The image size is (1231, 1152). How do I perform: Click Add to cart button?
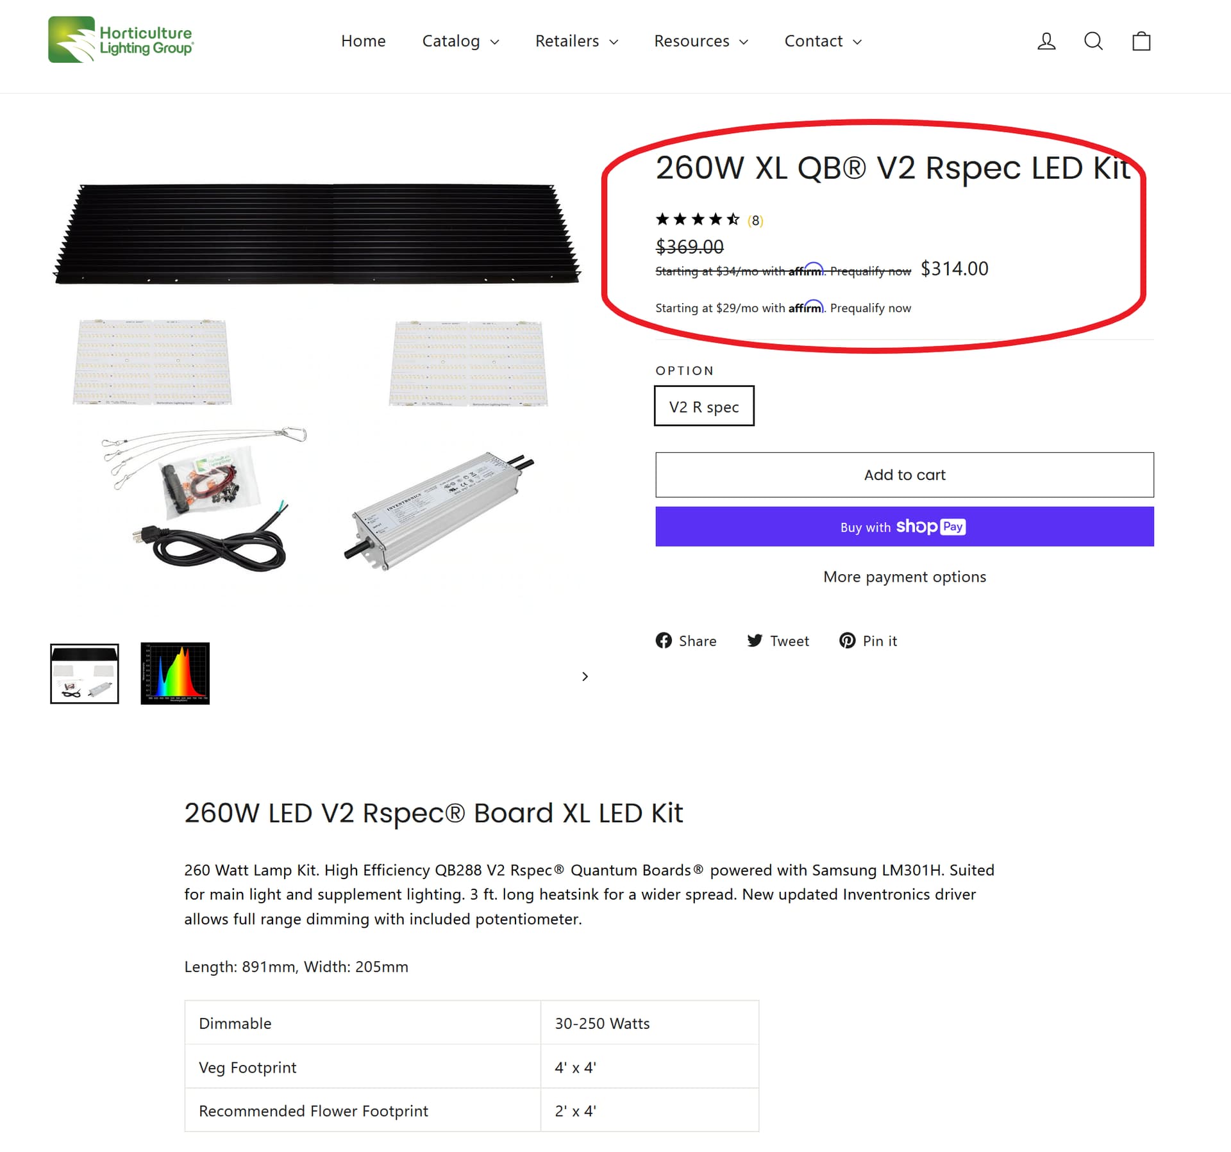(905, 475)
